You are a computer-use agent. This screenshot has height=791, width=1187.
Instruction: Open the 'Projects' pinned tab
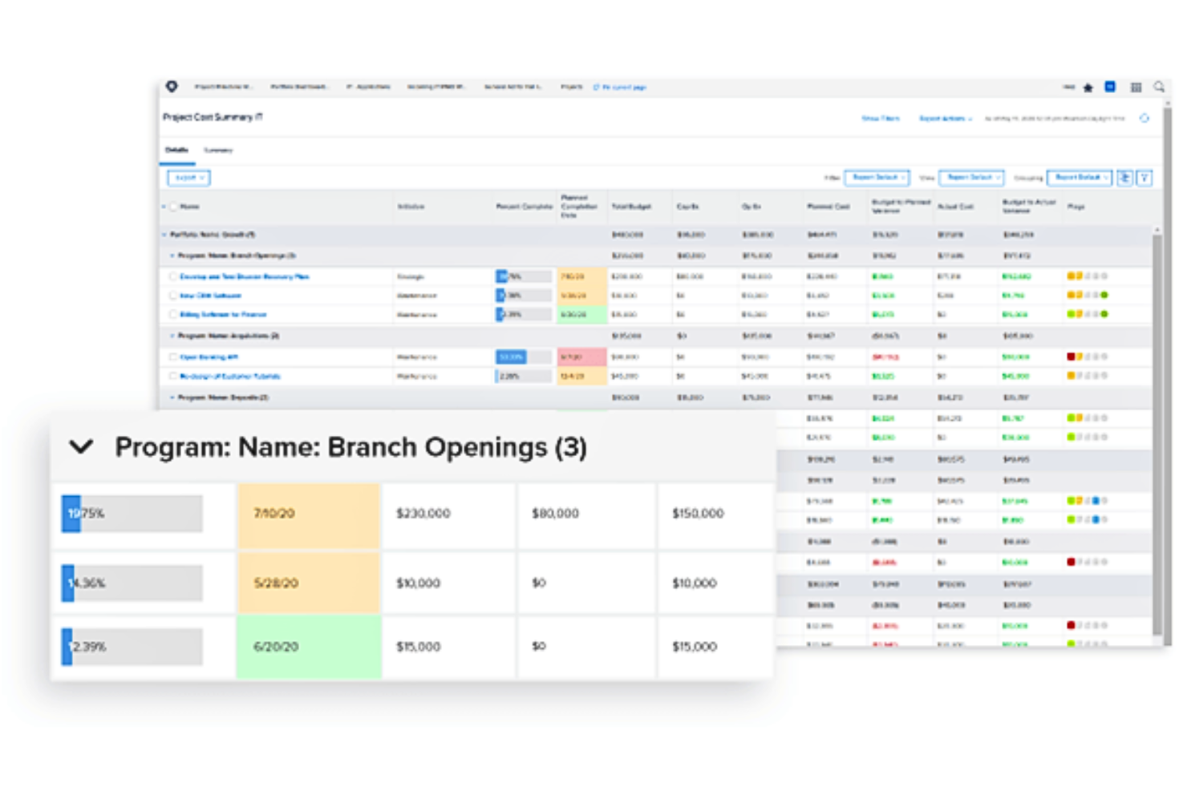click(572, 87)
